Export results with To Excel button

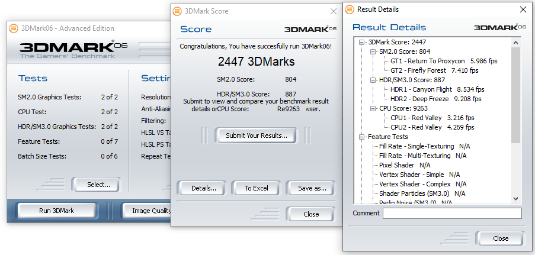tap(257, 188)
